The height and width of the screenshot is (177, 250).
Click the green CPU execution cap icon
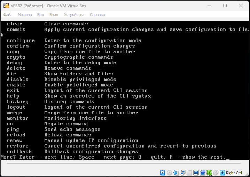pos(209,172)
